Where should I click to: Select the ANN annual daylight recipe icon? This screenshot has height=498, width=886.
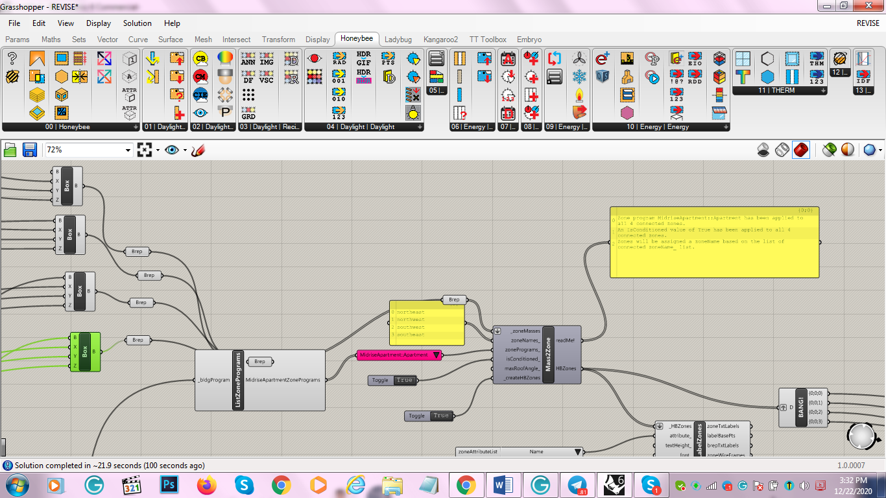248,58
